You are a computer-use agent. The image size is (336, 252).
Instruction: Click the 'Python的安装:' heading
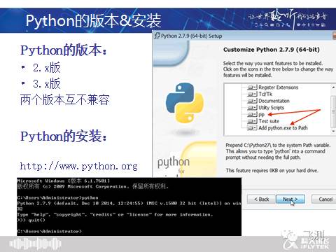pos(64,136)
